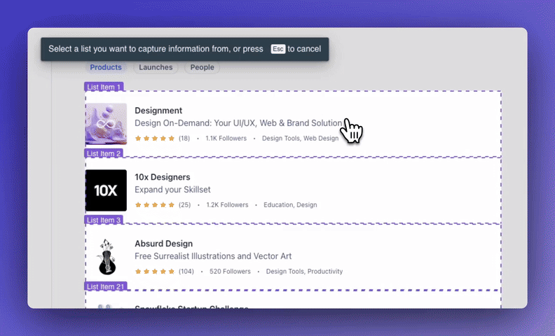The width and height of the screenshot is (555, 336).
Task: Switch to the Products tab
Action: click(x=106, y=67)
